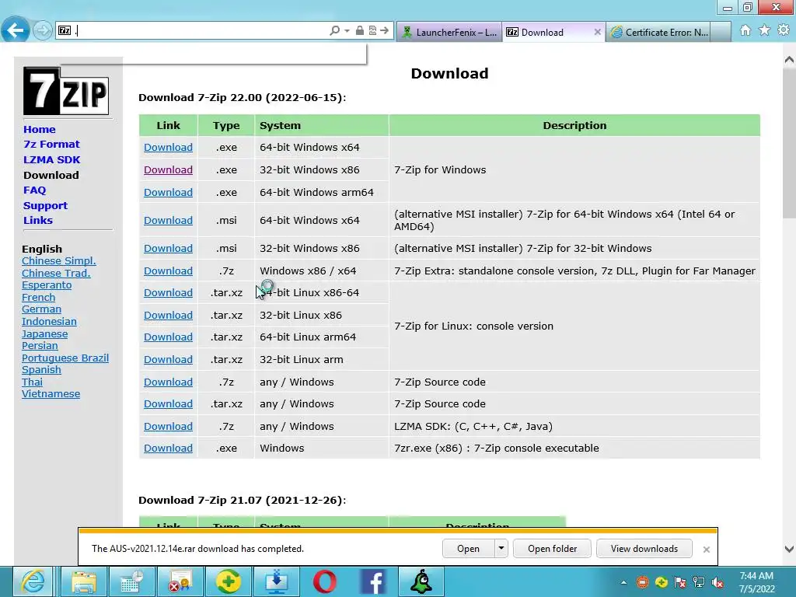Download the .msi 32-bit Windows x86 installer
The width and height of the screenshot is (796, 597).
(x=168, y=248)
